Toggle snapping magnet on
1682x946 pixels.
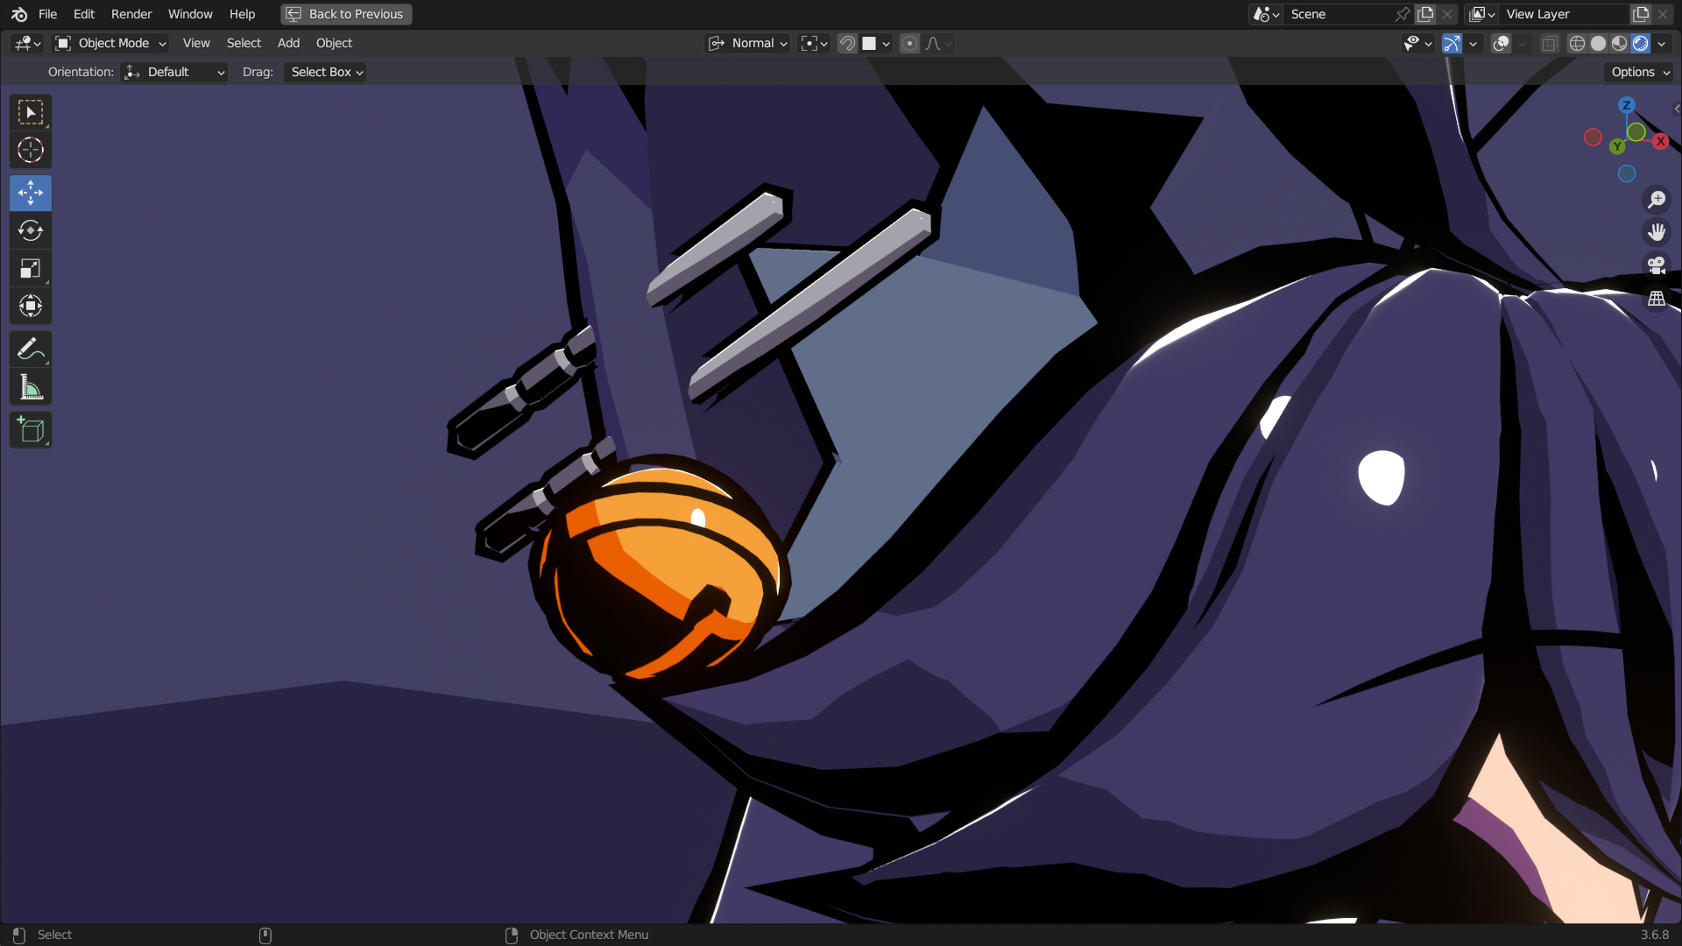coord(847,43)
